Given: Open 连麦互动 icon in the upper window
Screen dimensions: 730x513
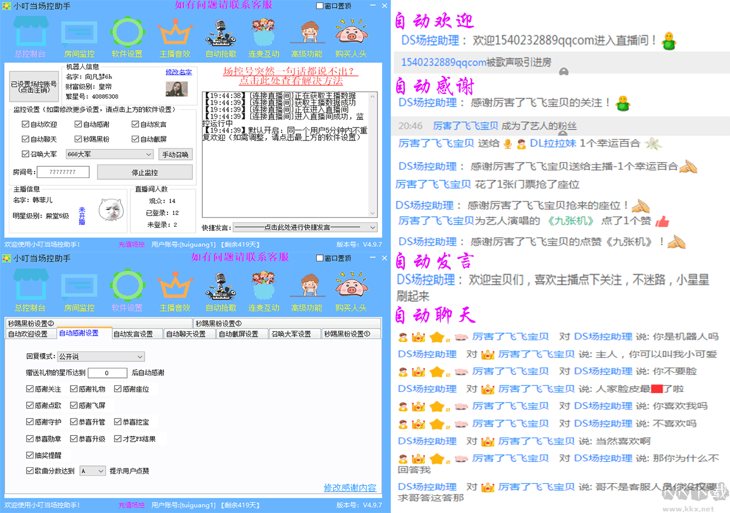Looking at the screenshot, I should click(264, 36).
